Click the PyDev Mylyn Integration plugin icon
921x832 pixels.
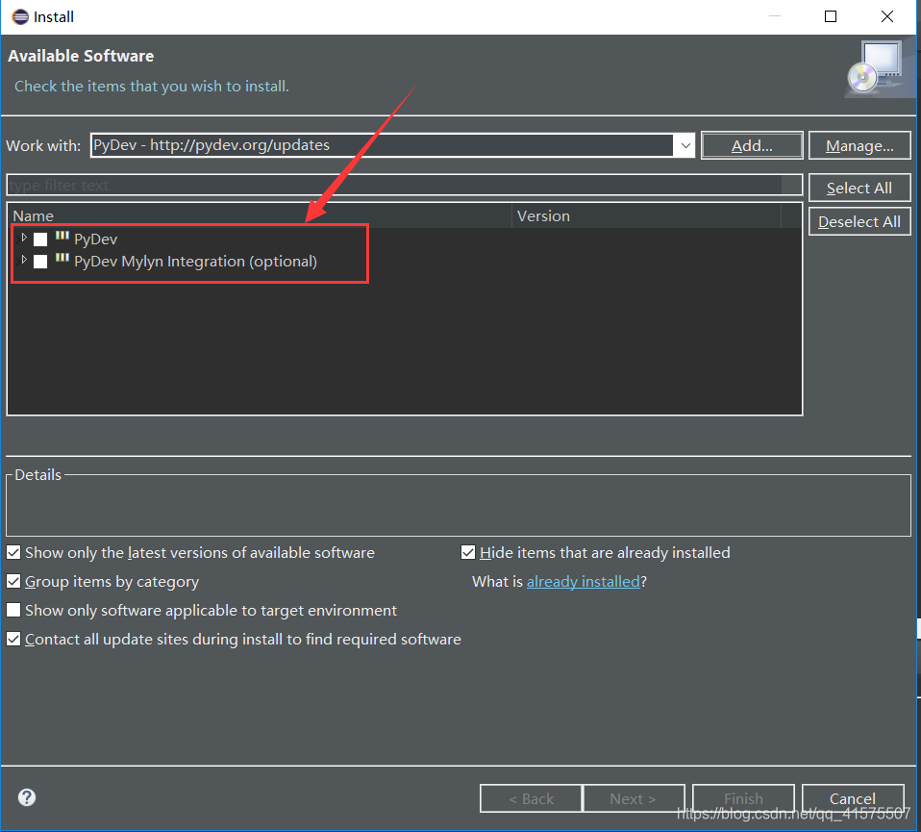62,261
